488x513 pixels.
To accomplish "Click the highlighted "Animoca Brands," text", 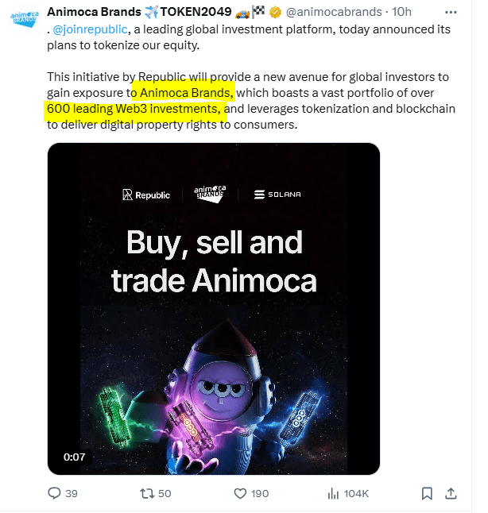I will point(182,92).
